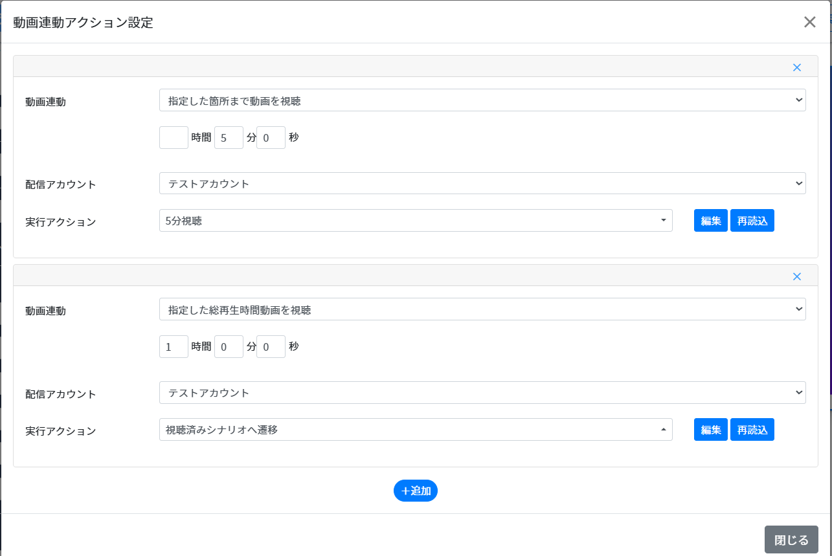Click 再読込 button for 5分視聴 action
This screenshot has height=556, width=832.
tap(752, 221)
